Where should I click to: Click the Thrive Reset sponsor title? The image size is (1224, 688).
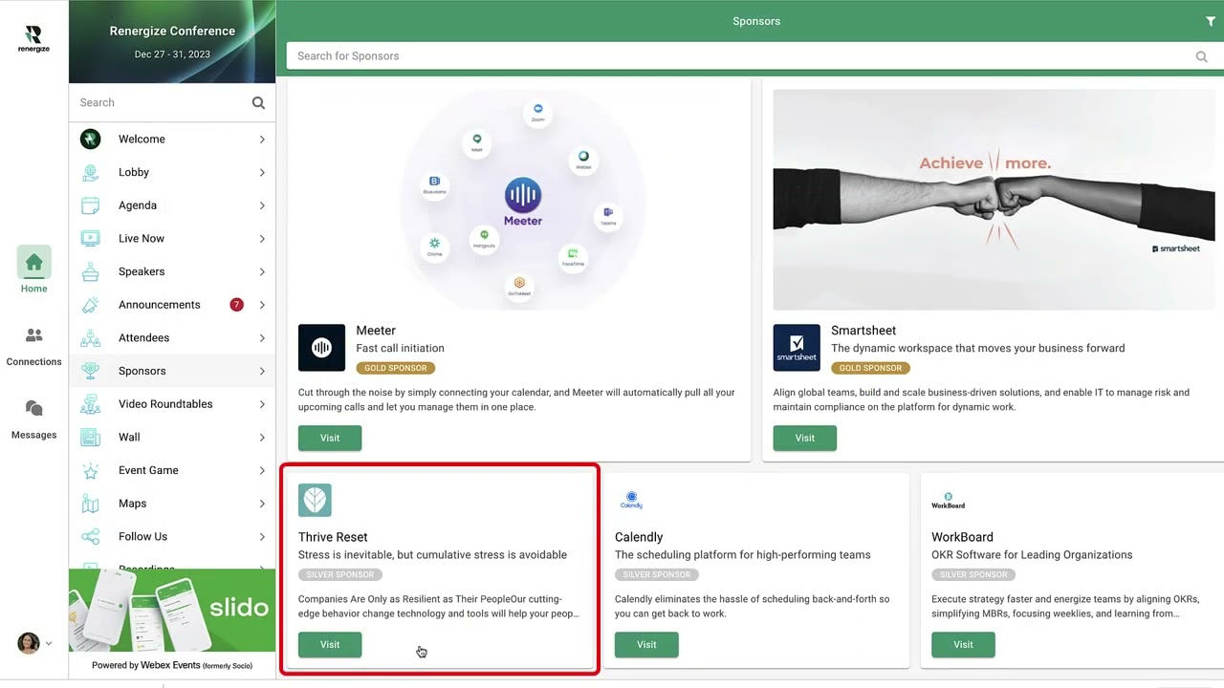(x=333, y=537)
